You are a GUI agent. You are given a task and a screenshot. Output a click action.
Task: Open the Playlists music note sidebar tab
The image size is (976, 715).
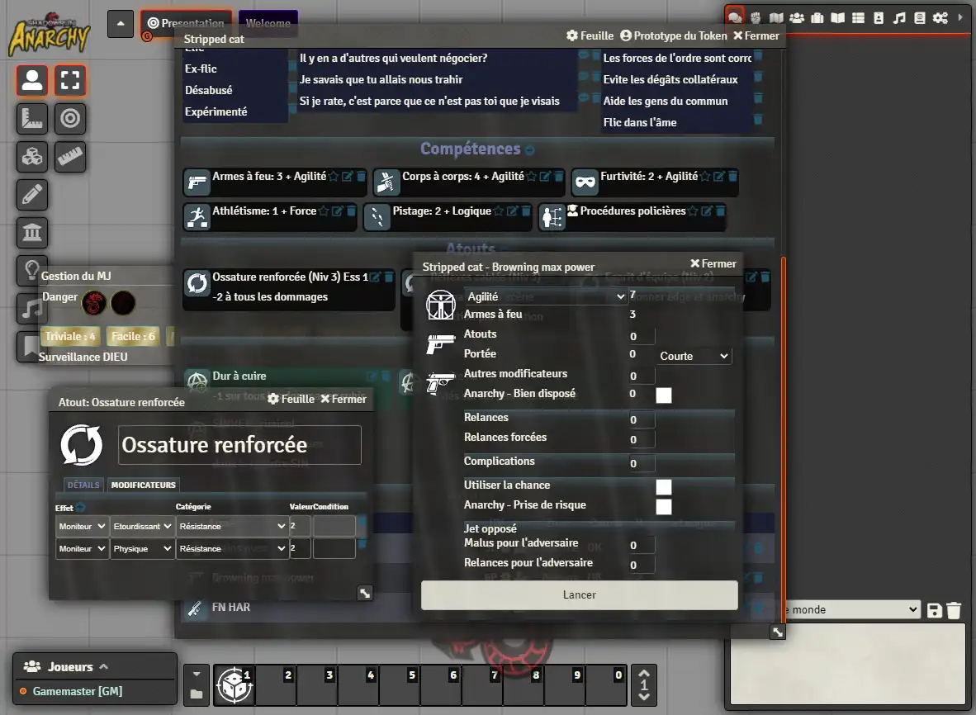pyautogui.click(x=899, y=18)
